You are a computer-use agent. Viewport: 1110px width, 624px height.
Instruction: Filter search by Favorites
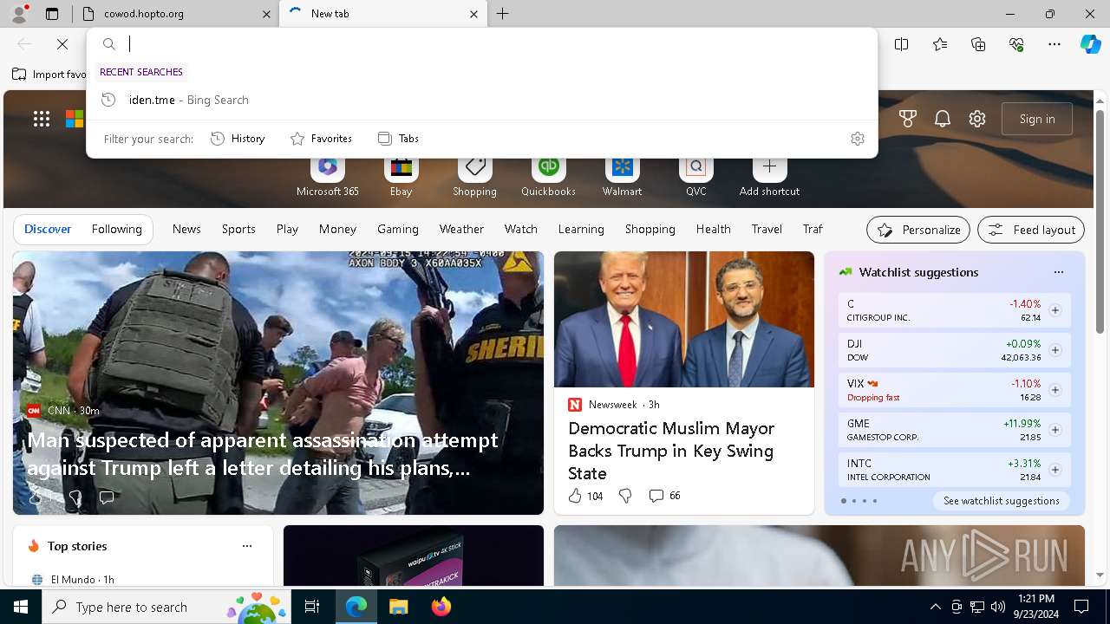click(321, 139)
